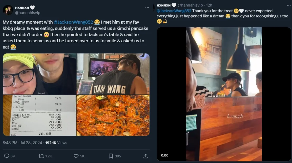
Task: Open @JacksonWang852 mention in the left tweet
Action: (73, 22)
